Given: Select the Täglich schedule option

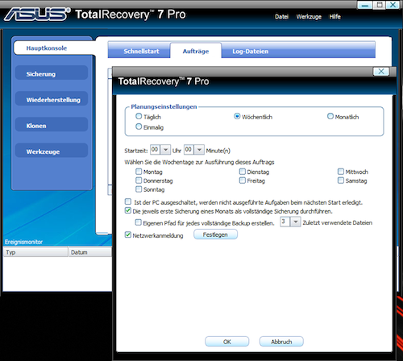Looking at the screenshot, I should (x=139, y=116).
